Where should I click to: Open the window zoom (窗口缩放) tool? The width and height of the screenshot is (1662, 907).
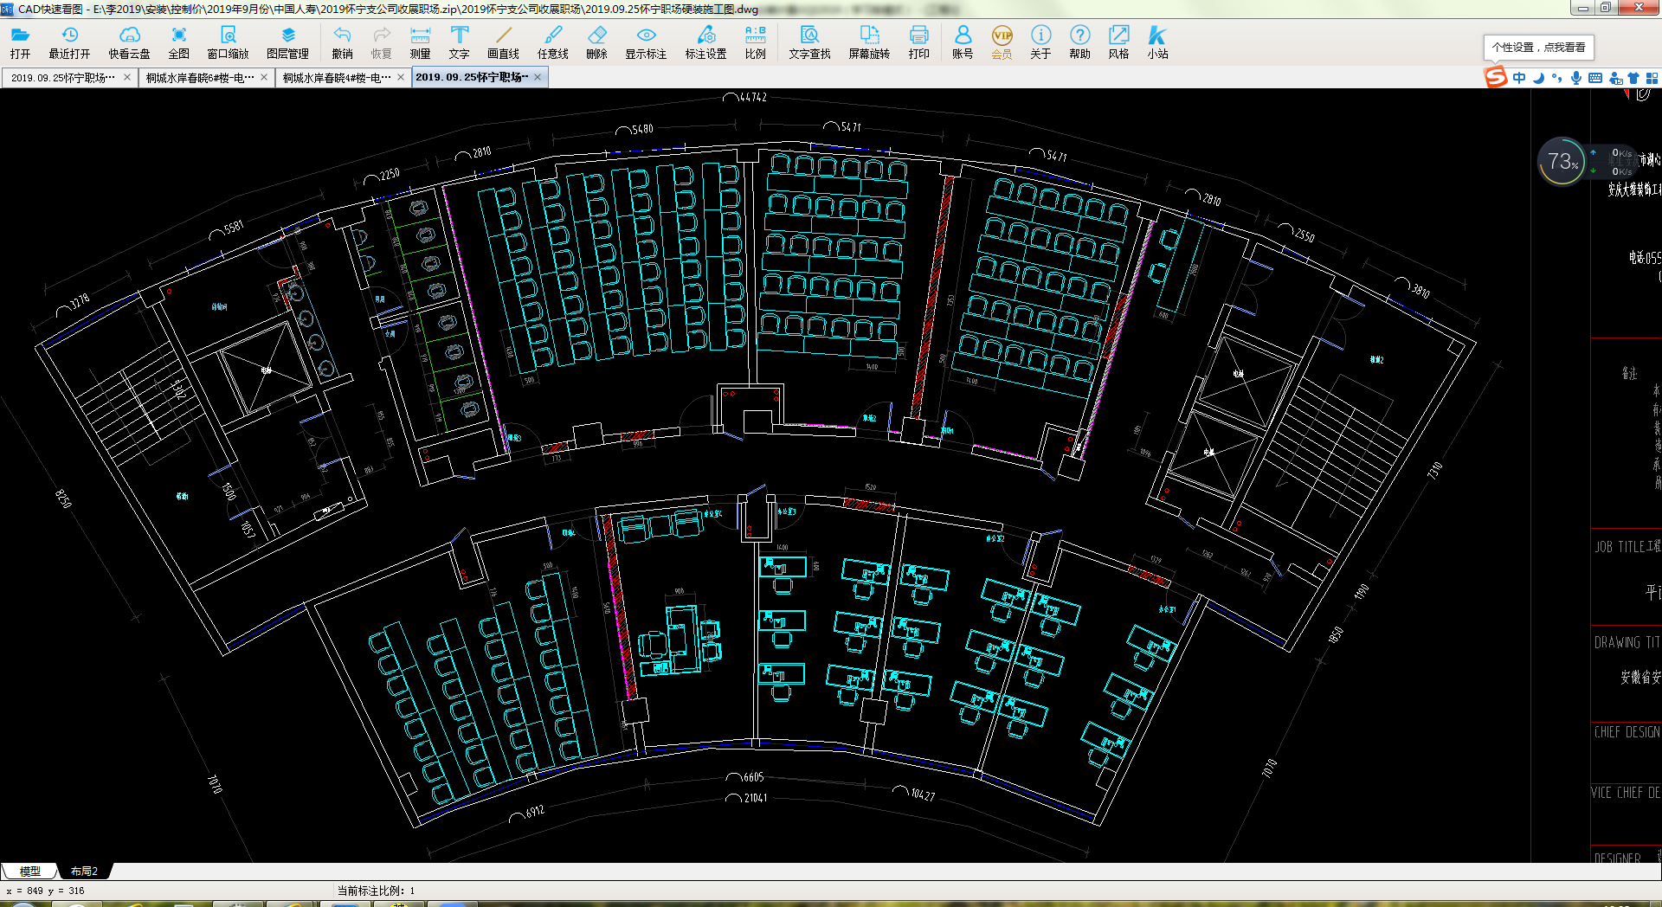228,42
